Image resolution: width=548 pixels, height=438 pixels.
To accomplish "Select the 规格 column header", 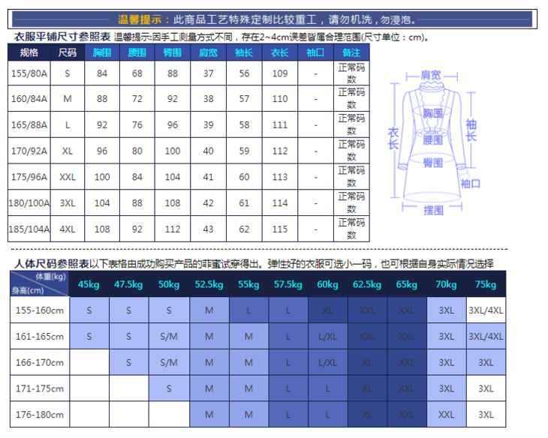I will click(x=29, y=52).
